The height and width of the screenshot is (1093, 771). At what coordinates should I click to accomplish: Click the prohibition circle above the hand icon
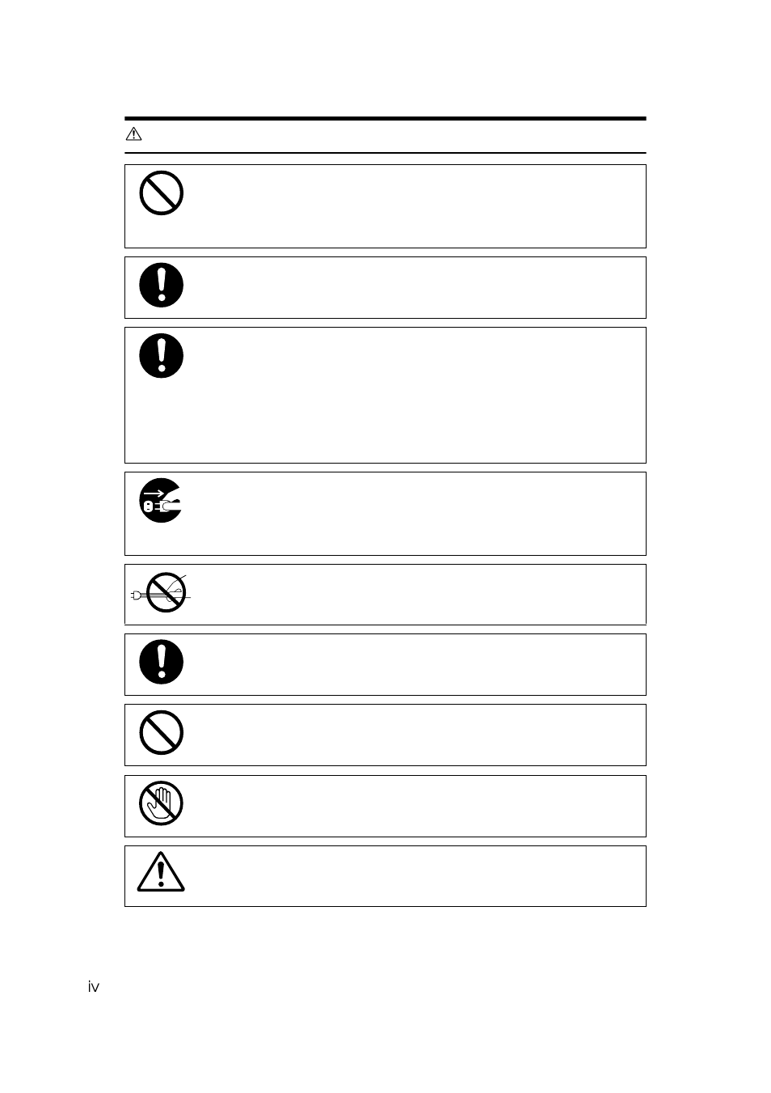[162, 733]
